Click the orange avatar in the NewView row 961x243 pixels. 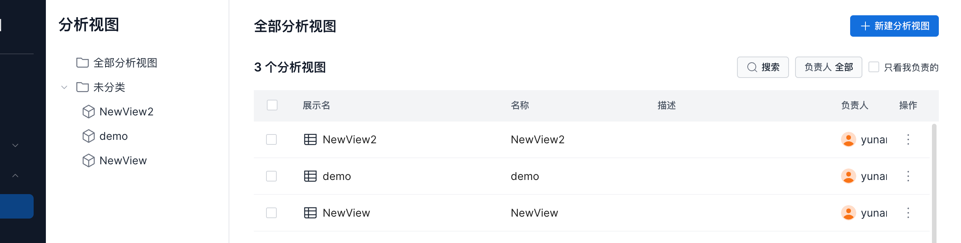[x=848, y=213]
